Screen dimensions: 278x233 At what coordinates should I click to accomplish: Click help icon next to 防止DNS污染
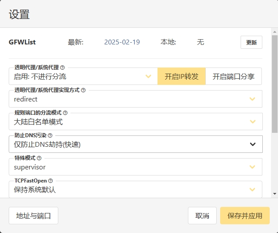click(x=50, y=135)
